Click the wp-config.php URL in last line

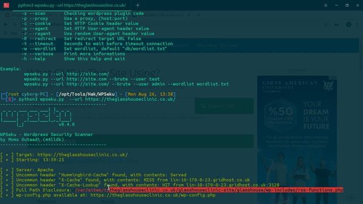(x=153, y=195)
